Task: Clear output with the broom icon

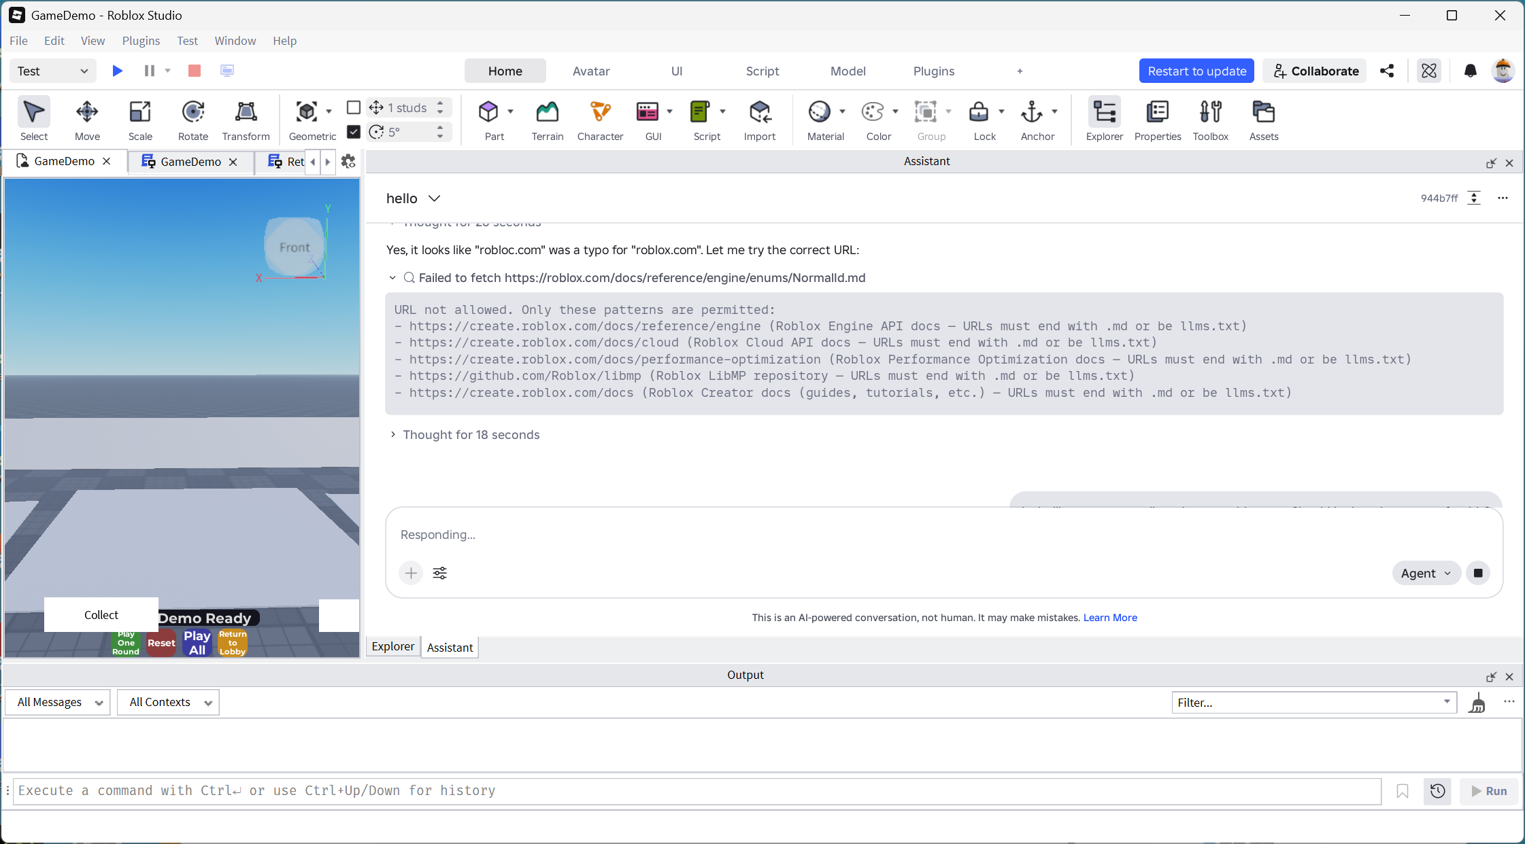Action: 1477,703
